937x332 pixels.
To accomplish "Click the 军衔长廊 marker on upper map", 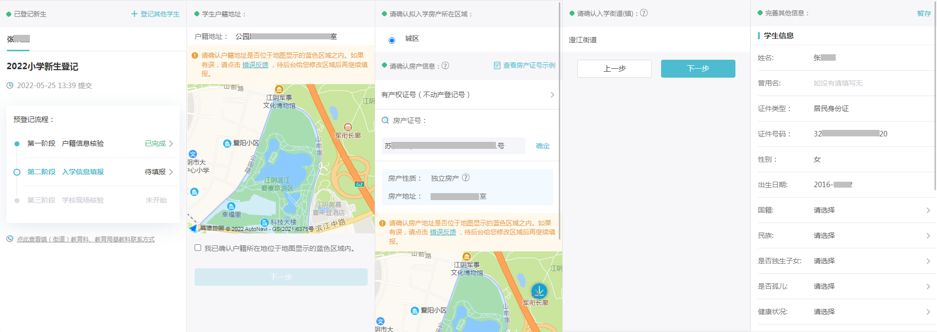I will pos(348,127).
